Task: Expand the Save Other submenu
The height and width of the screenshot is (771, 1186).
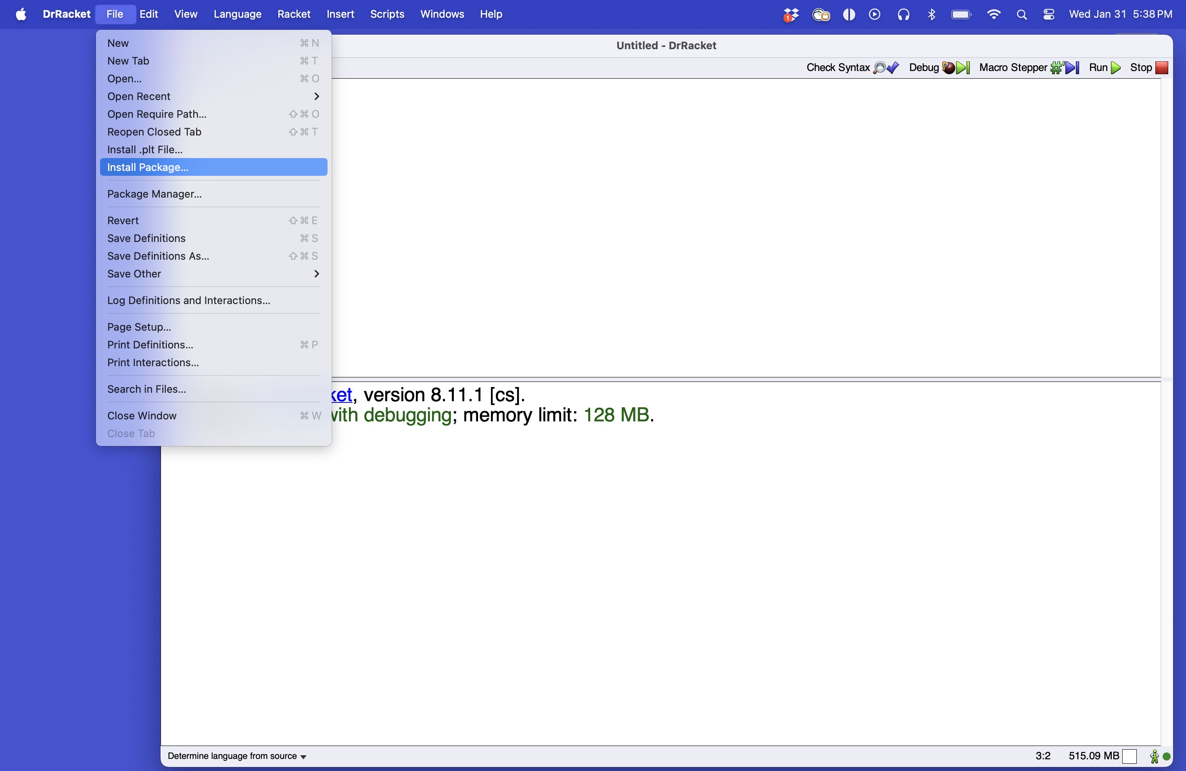Action: pyautogui.click(x=213, y=274)
